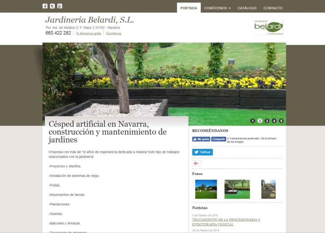Click the 'Noticias' section heading
The width and height of the screenshot is (325, 233).
(x=200, y=208)
